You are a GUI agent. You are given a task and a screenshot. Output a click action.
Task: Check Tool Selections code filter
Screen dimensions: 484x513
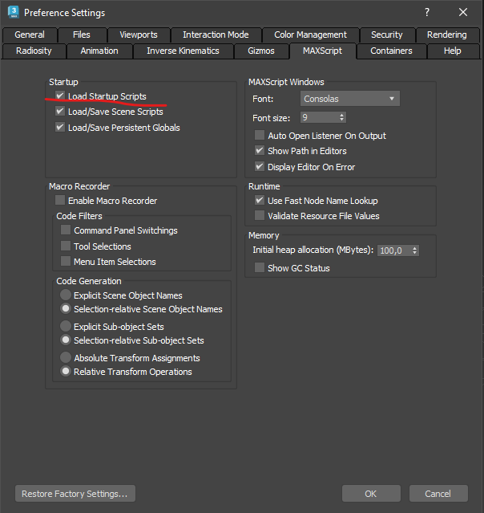click(x=66, y=246)
